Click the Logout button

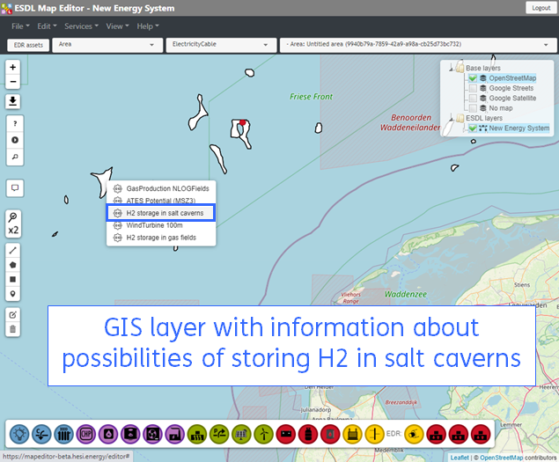coord(541,8)
